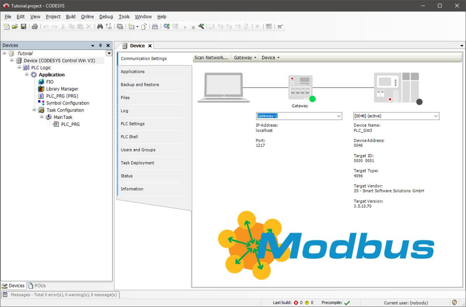Open the Devices panel title dropdown arrow

click(x=93, y=45)
